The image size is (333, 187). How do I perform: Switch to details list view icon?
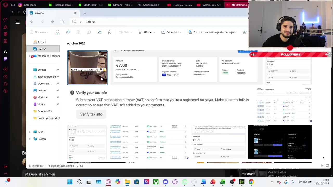(322, 166)
